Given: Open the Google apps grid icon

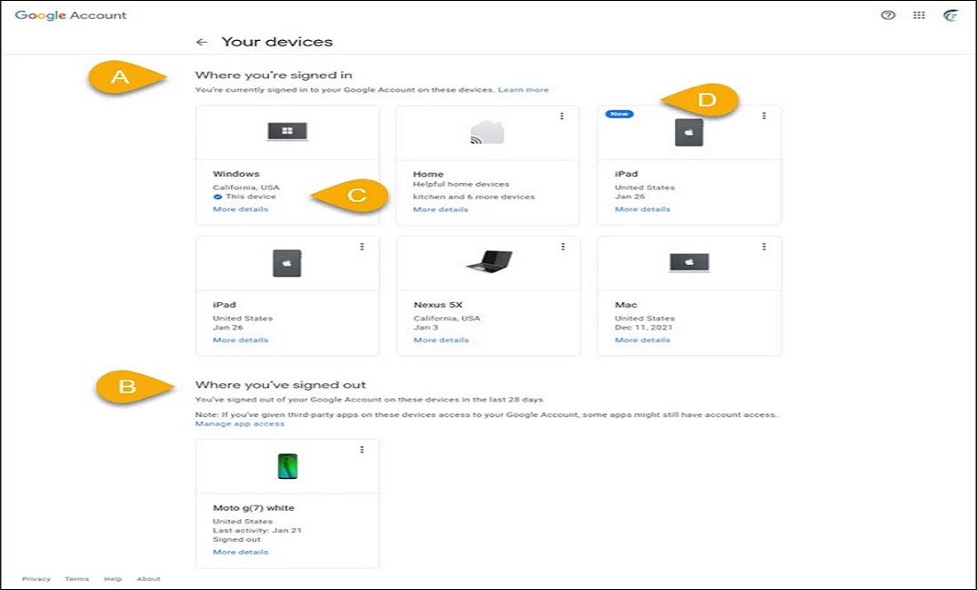Looking at the screenshot, I should 919,15.
